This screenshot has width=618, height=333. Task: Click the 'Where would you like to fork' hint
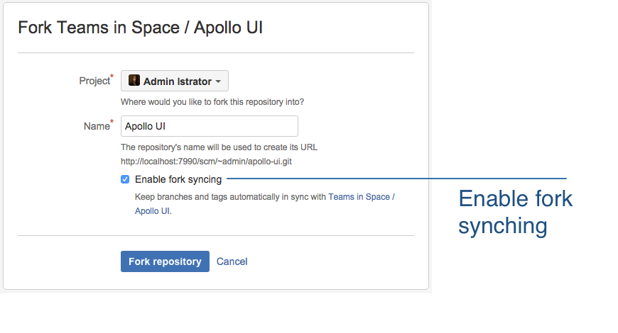click(212, 102)
